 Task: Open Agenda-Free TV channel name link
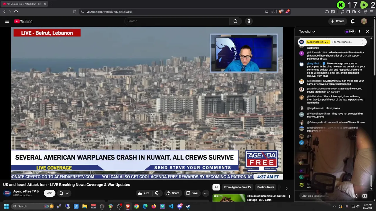[x=24, y=191]
